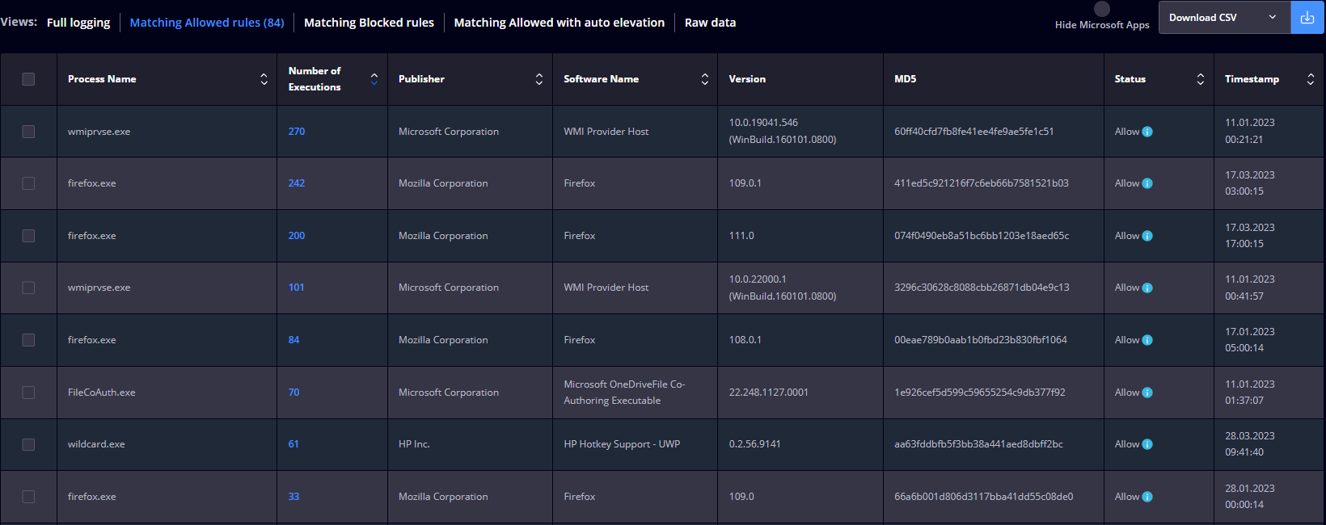This screenshot has width=1326, height=525.
Task: Open the 61 executions link
Action: 293,444
